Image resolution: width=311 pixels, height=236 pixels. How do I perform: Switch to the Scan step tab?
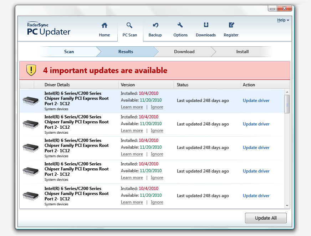[x=69, y=52]
